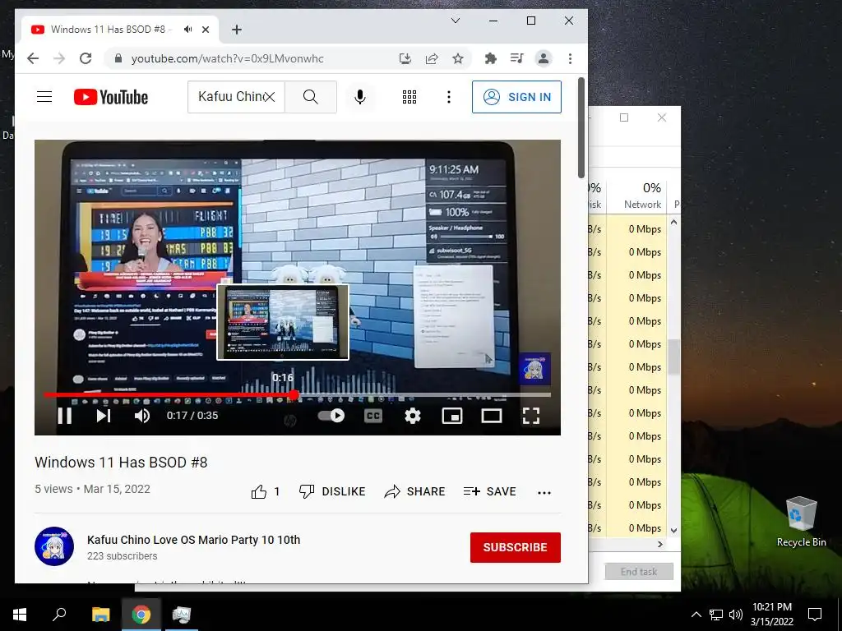Click the channel watermark on video corner
The width and height of the screenshot is (842, 631).
pos(534,368)
